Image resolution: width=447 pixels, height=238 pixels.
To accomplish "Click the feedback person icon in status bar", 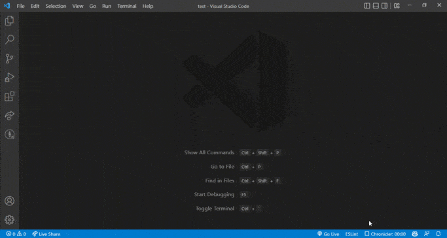I will tap(427, 234).
